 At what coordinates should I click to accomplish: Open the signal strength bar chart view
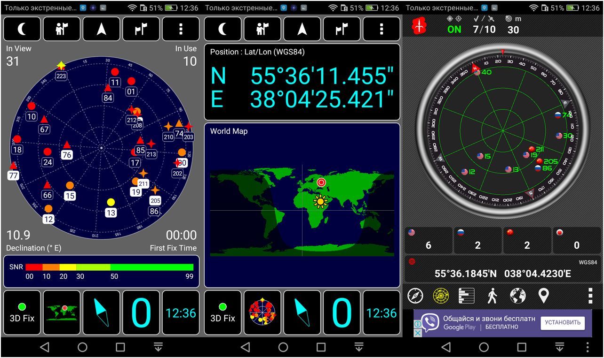tap(466, 296)
